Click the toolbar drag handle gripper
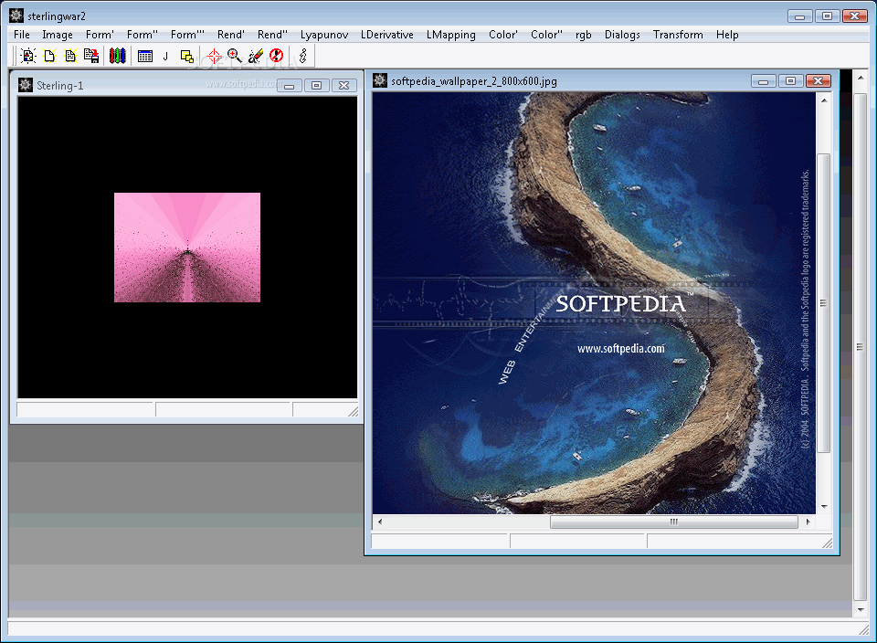877x643 pixels. pyautogui.click(x=15, y=56)
